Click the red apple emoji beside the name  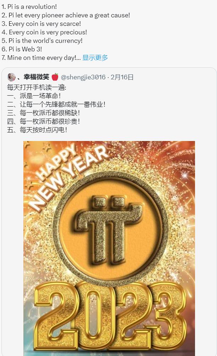tap(55, 77)
